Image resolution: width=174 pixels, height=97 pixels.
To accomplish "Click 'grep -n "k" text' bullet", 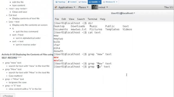I will point(13,86).
